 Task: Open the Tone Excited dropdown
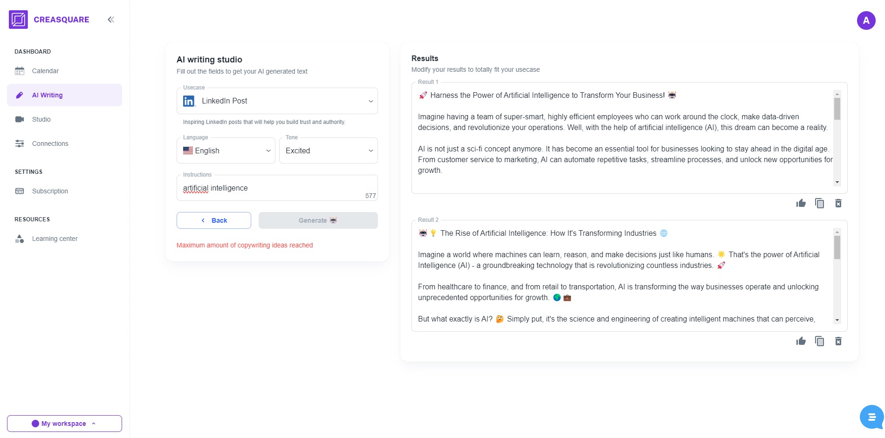coord(329,151)
